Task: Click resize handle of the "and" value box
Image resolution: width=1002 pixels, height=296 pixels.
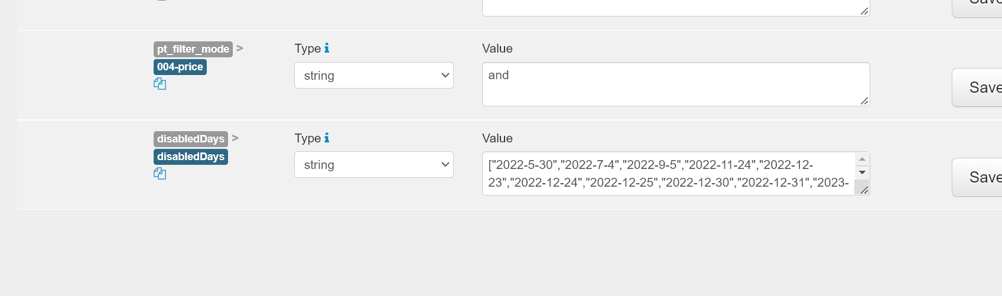Action: pyautogui.click(x=864, y=101)
